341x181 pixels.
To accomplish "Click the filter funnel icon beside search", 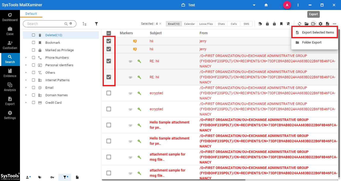I will click(96, 24).
